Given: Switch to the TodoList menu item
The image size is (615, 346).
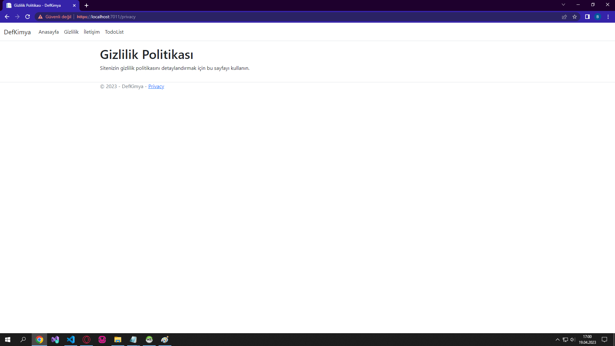Looking at the screenshot, I should 114,32.
